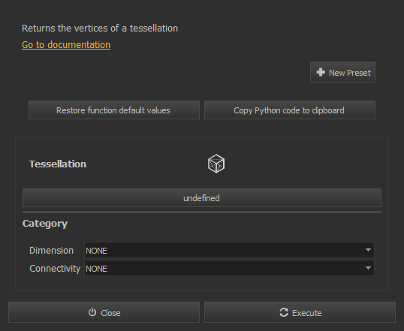This screenshot has width=404, height=331.
Task: Click the Connectivity field label
Action: pyautogui.click(x=55, y=269)
